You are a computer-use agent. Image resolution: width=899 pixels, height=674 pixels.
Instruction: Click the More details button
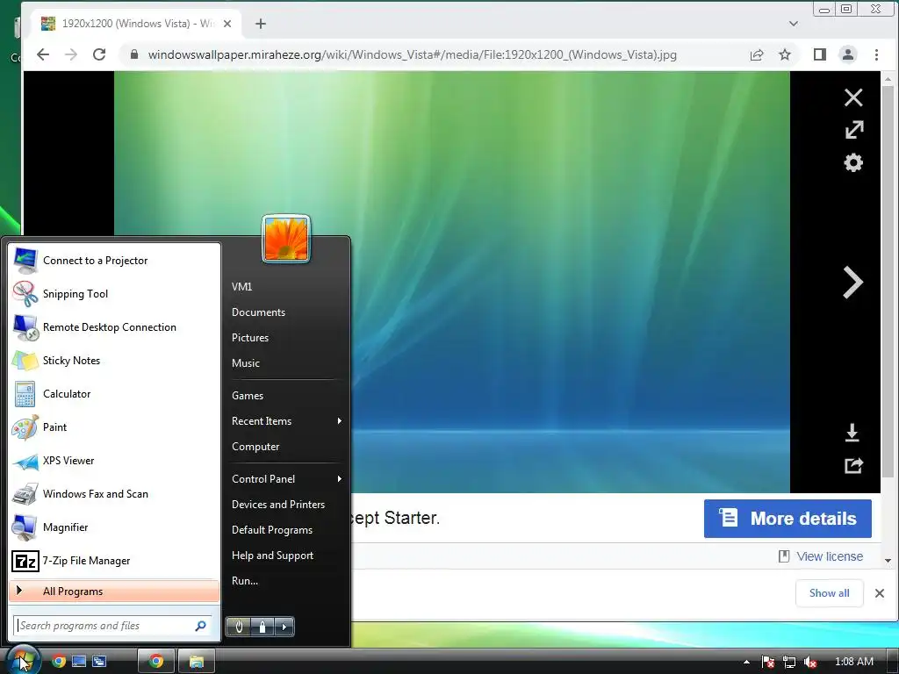point(788,519)
